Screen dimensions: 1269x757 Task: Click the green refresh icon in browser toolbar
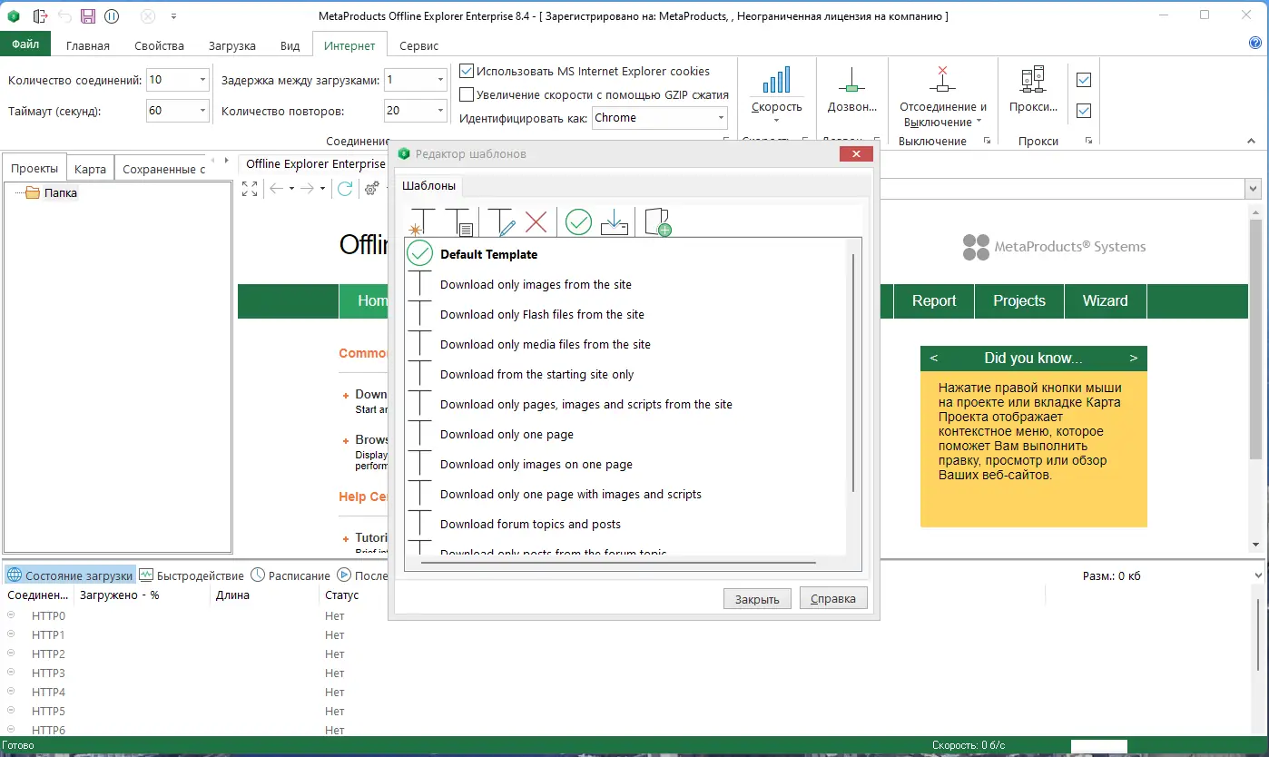point(345,188)
